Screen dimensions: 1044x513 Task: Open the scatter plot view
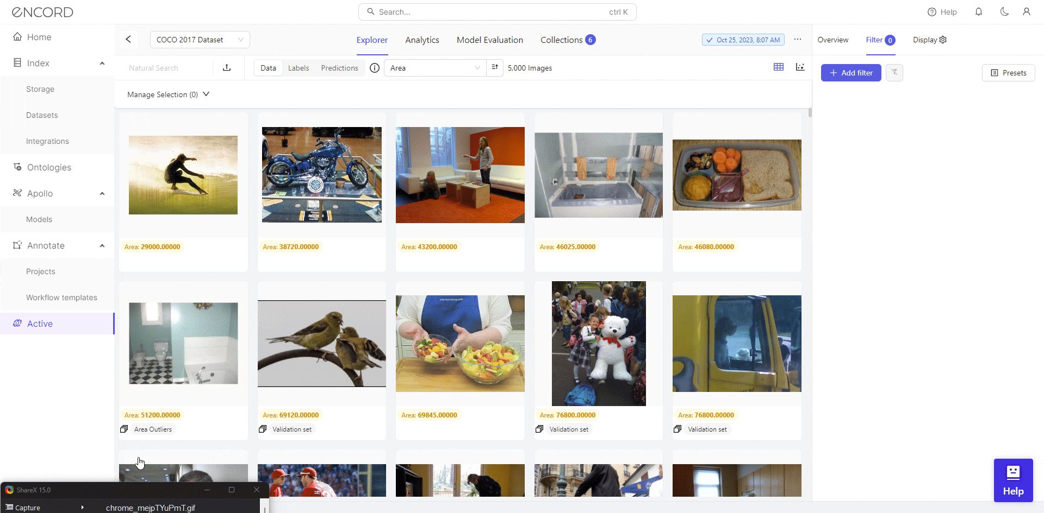(800, 67)
